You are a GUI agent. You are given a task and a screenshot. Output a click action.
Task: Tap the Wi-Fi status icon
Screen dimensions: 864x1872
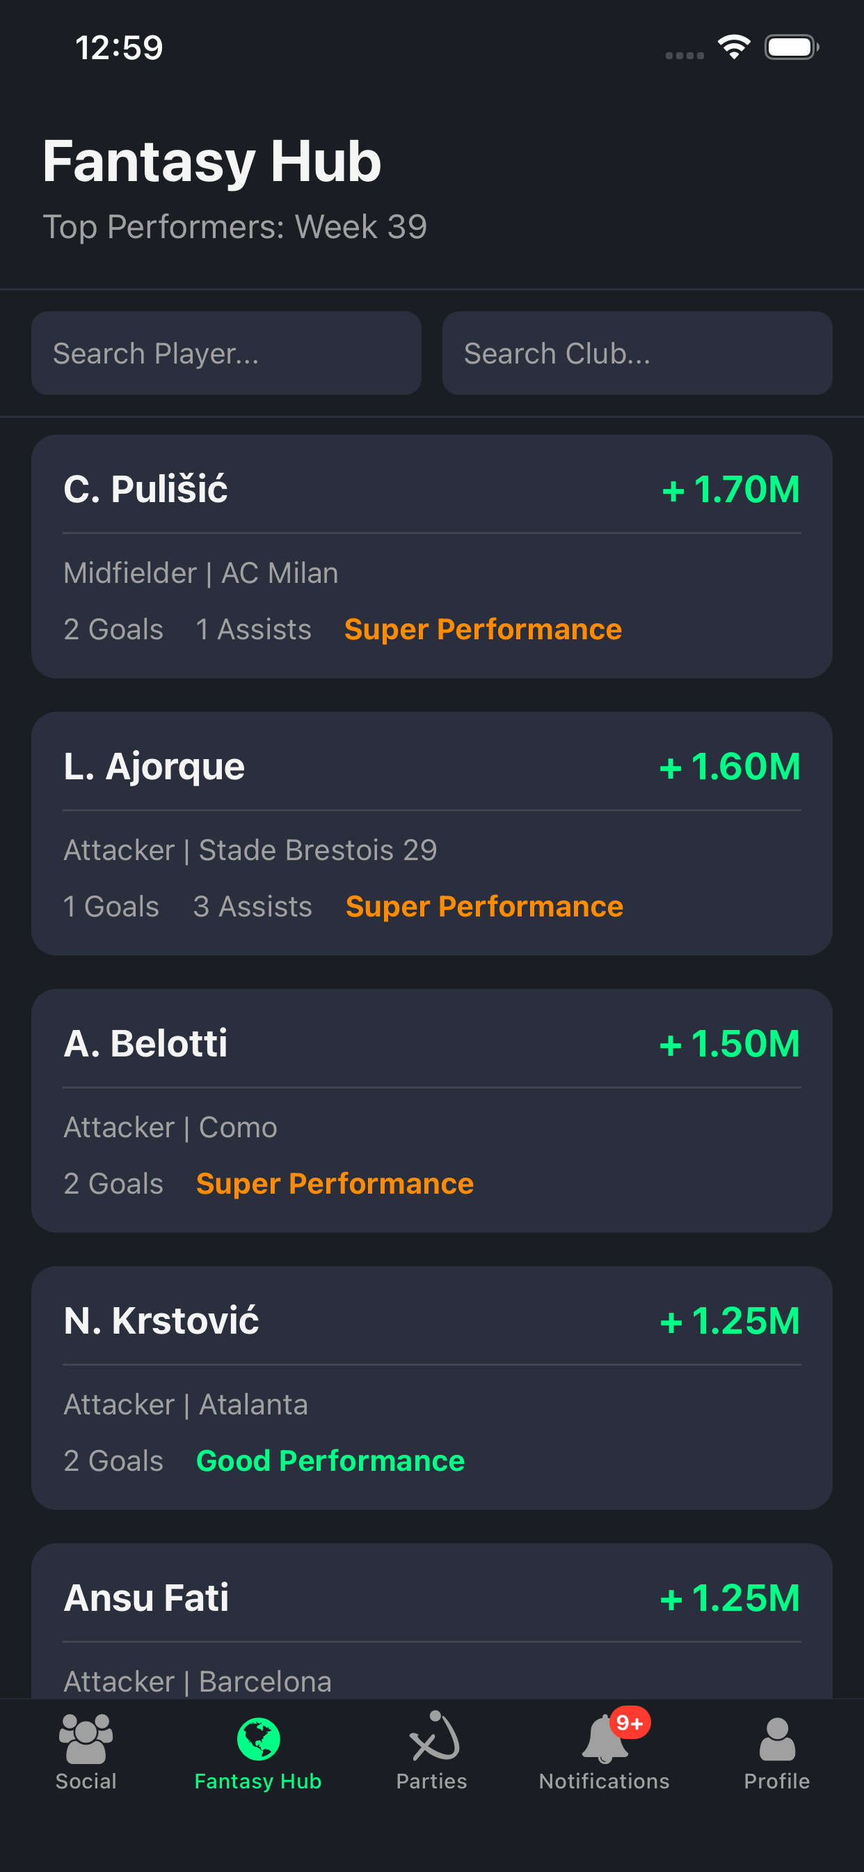(x=734, y=47)
